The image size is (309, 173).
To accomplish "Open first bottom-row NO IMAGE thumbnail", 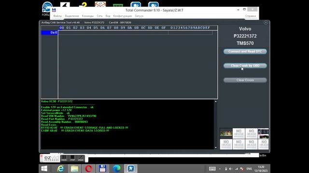I will (x=226, y=144).
